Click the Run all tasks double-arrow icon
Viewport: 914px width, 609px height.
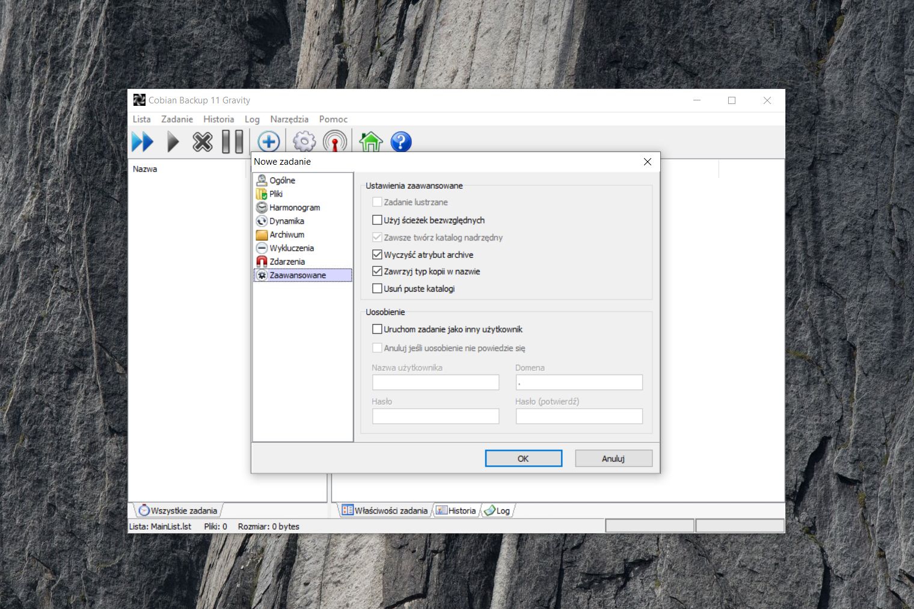(x=143, y=142)
